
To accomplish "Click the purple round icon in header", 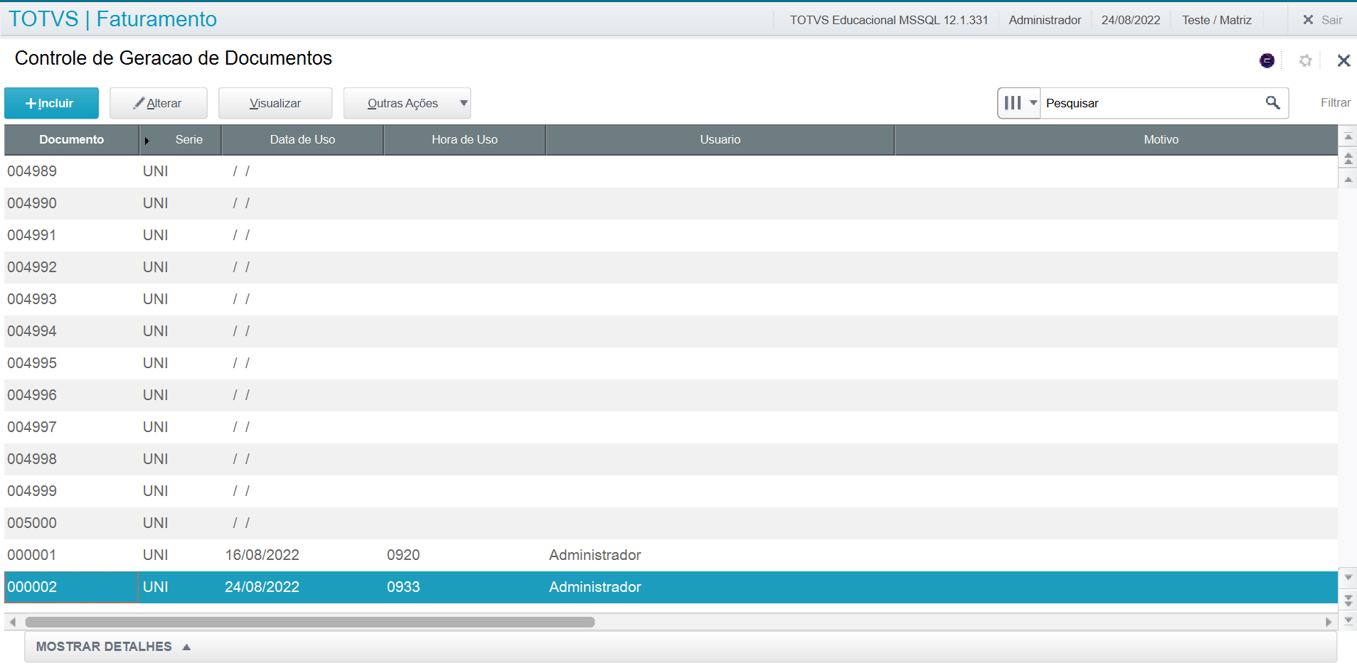I will click(x=1267, y=60).
